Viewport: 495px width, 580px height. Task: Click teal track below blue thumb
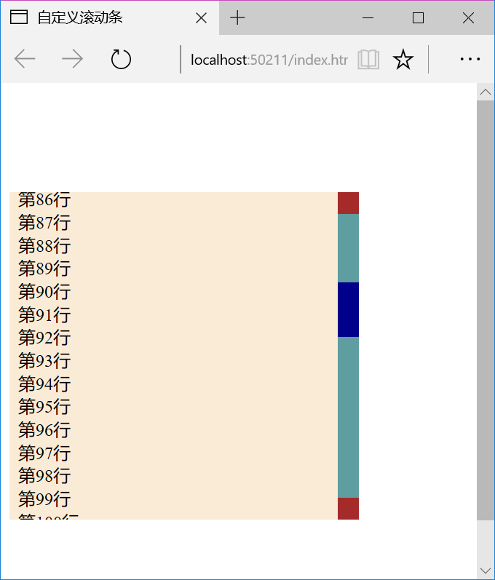(348, 417)
